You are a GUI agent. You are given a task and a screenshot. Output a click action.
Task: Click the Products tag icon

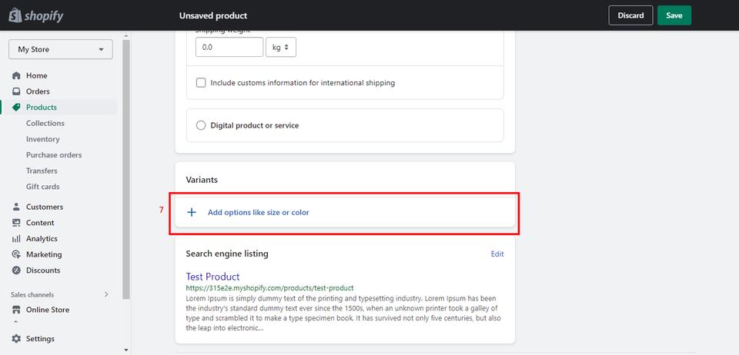pyautogui.click(x=16, y=108)
